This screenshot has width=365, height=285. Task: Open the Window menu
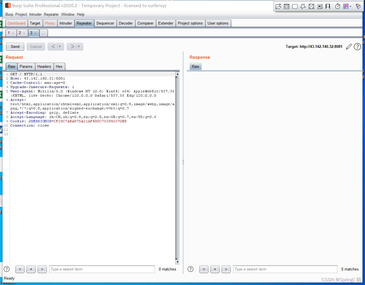pyautogui.click(x=68, y=14)
